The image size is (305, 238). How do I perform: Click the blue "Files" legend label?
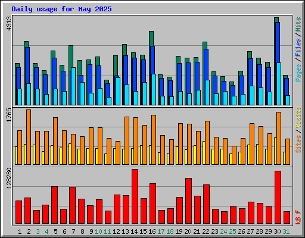coord(298,48)
